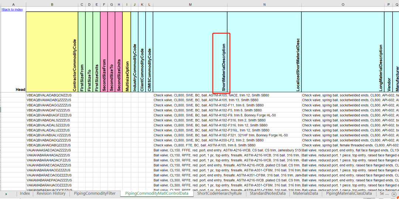The height and width of the screenshot is (199, 399).
Task: Open the ShortCodeHierarchyRule sheet tab
Action: [219, 193]
